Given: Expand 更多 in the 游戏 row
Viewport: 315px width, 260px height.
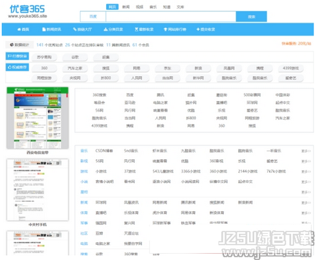Looking at the screenshot, I should 306,172.
